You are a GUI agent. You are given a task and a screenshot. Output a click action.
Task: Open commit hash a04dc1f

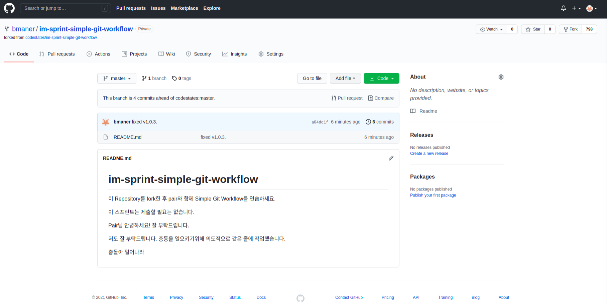coord(320,122)
